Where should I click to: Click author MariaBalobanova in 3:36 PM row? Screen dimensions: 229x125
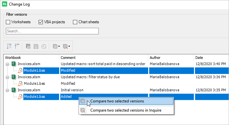[165, 77]
